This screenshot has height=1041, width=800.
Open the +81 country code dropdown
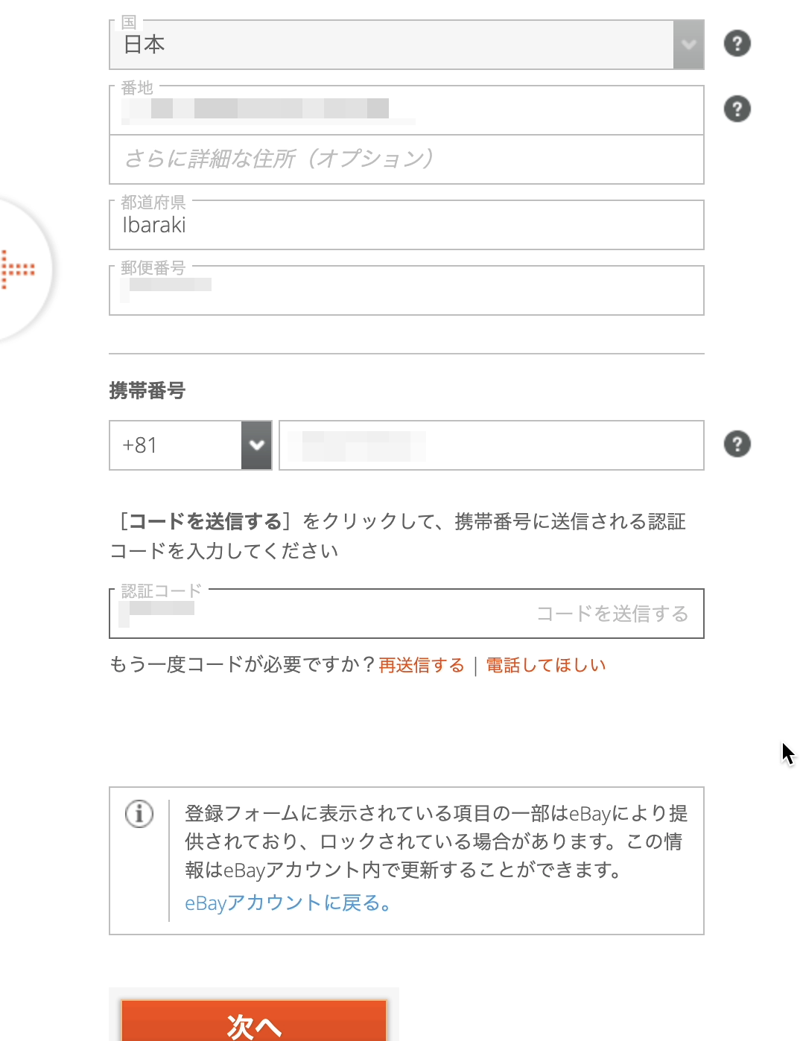point(191,445)
